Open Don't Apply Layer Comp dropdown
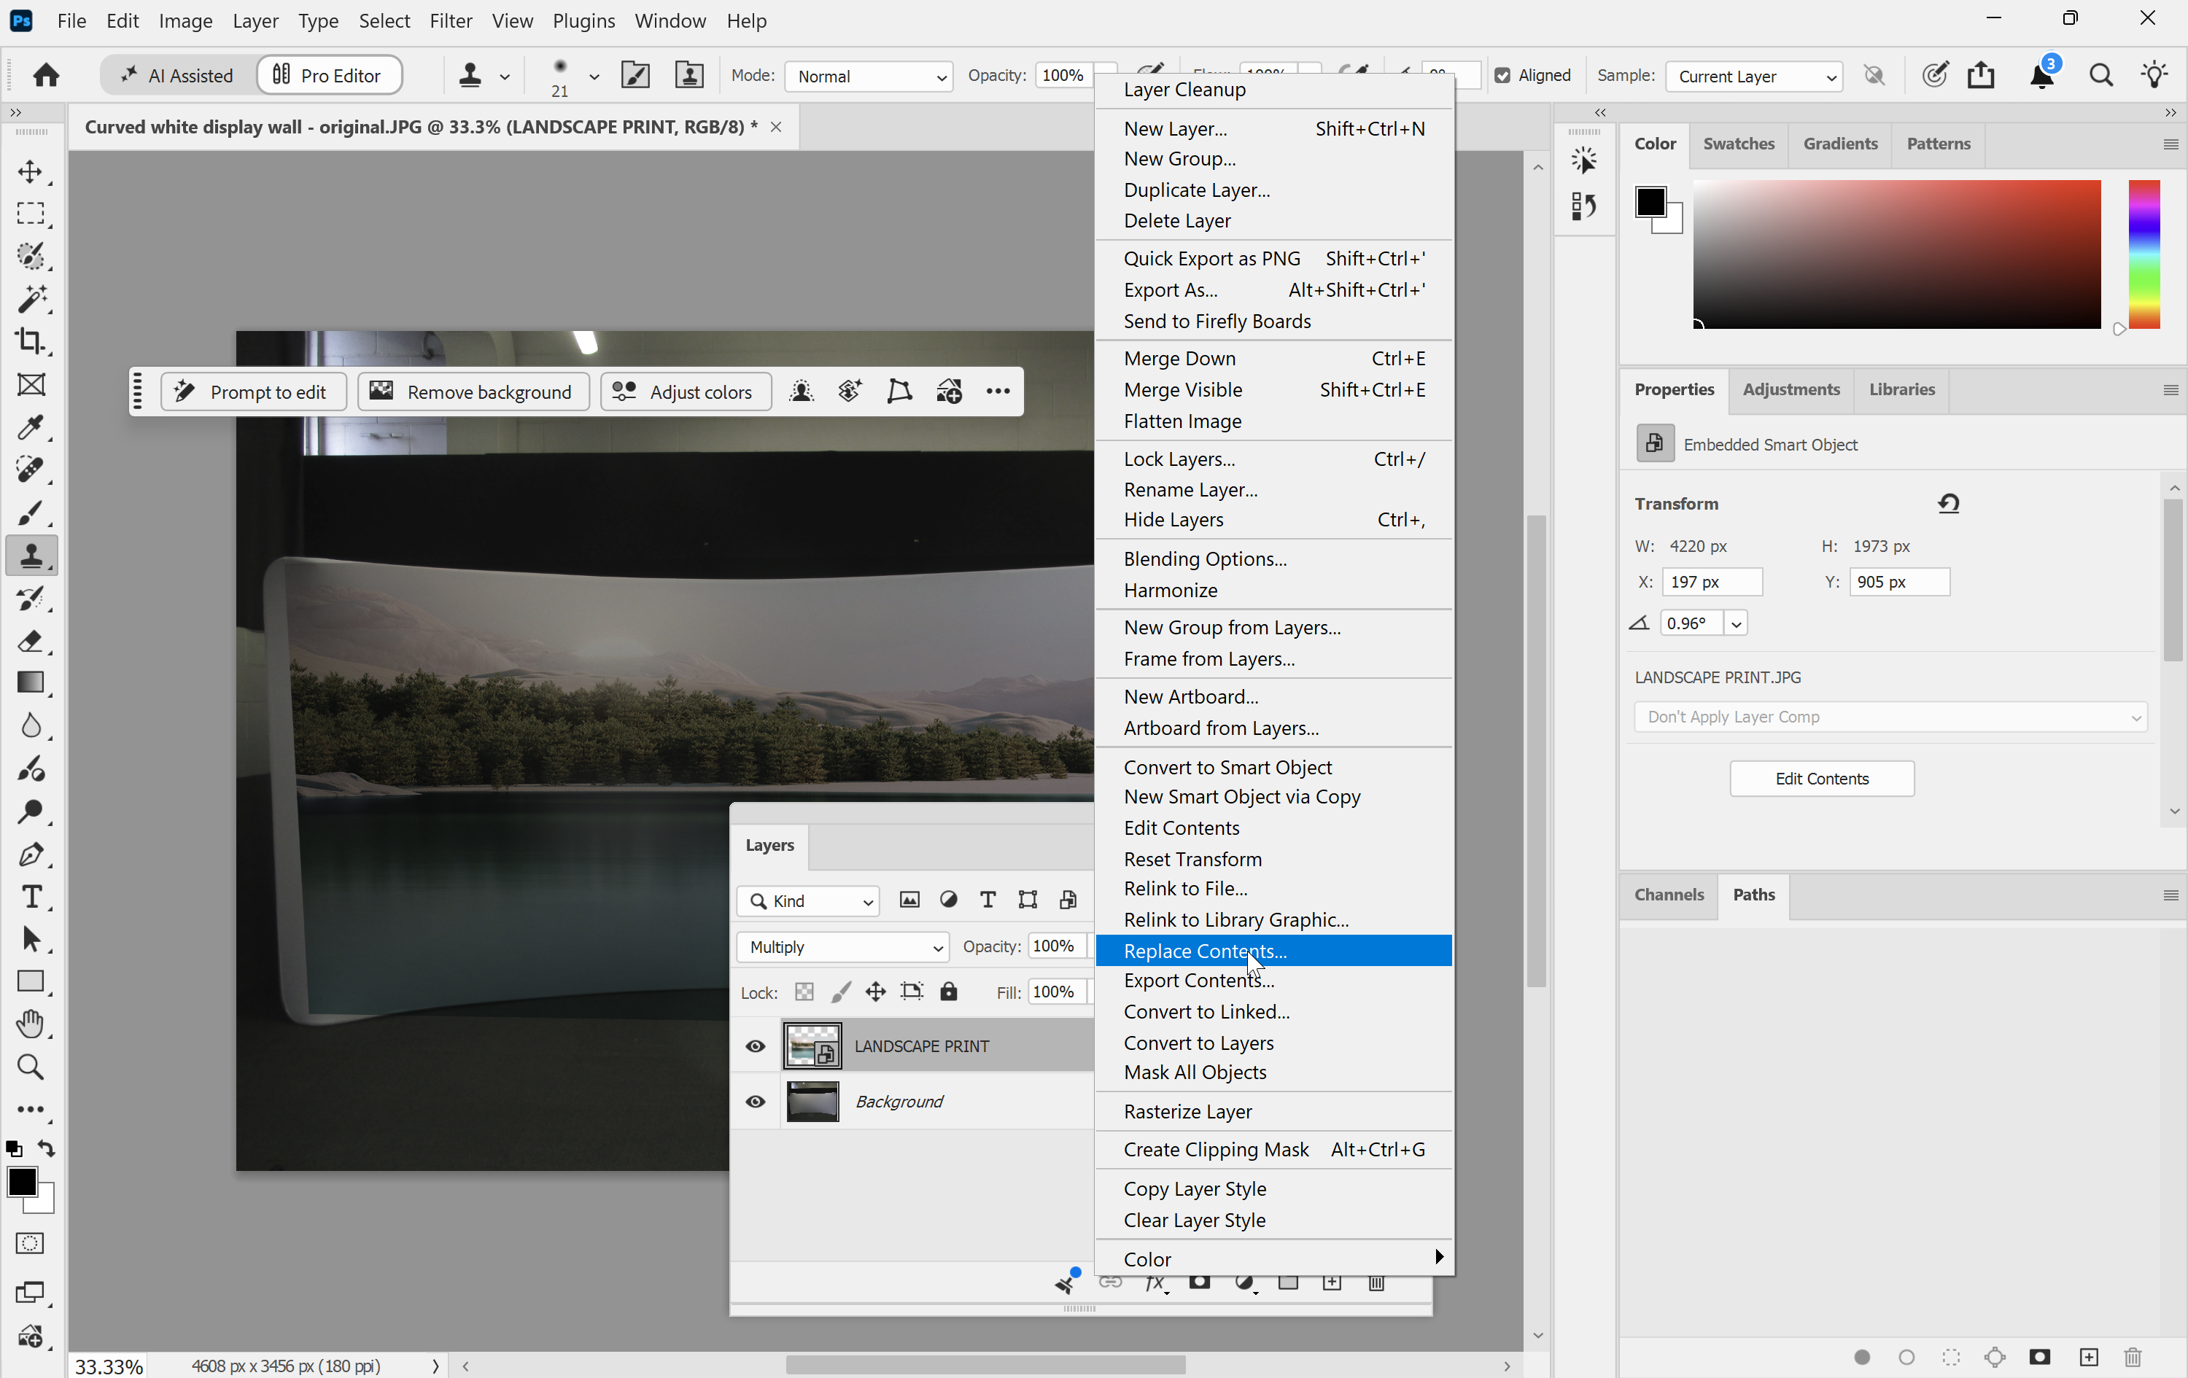 (1890, 717)
